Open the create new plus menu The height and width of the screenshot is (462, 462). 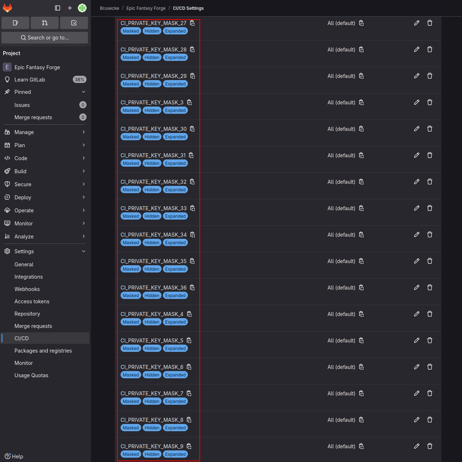coord(70,8)
